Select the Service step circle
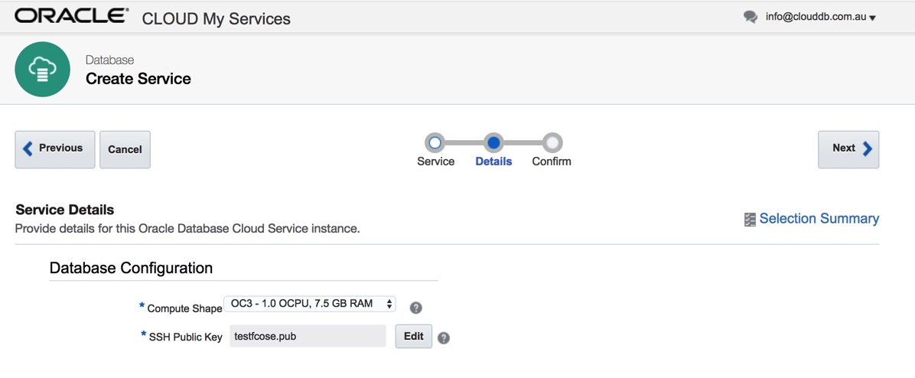Screen dimensions: 915x378 tap(435, 142)
